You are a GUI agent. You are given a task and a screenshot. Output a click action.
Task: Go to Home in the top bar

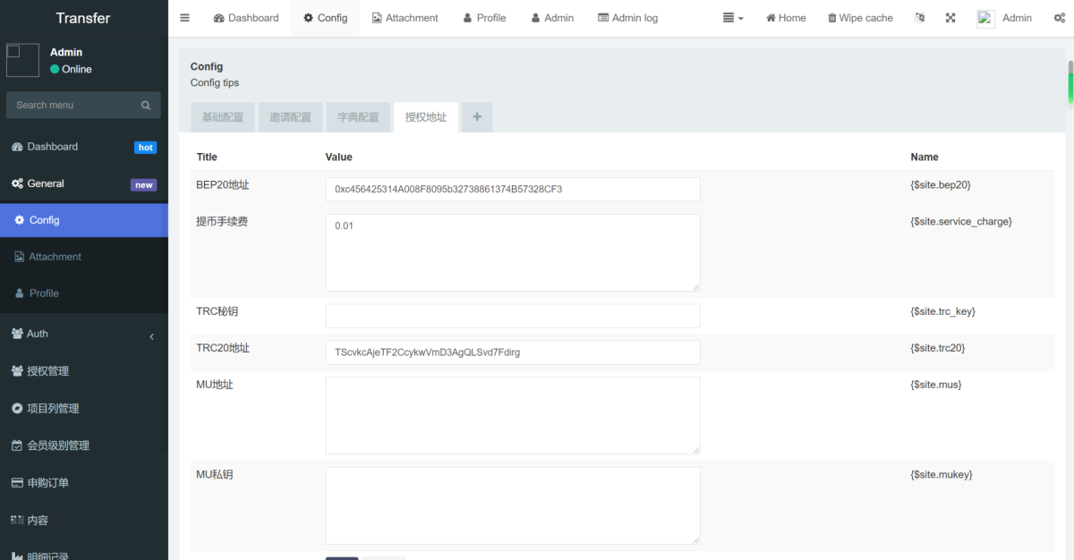(786, 18)
